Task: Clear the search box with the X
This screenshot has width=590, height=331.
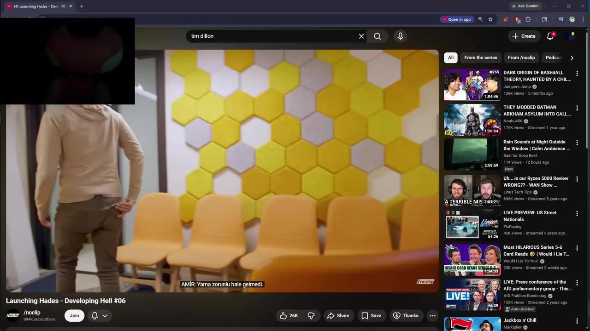Action: coord(361,36)
